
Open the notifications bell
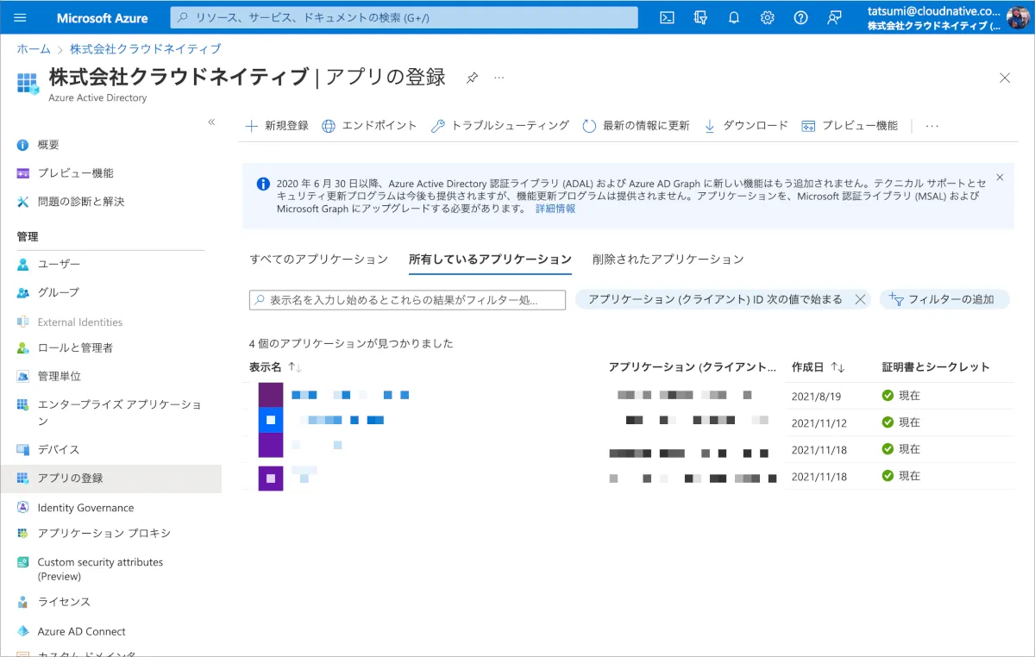[x=734, y=17]
